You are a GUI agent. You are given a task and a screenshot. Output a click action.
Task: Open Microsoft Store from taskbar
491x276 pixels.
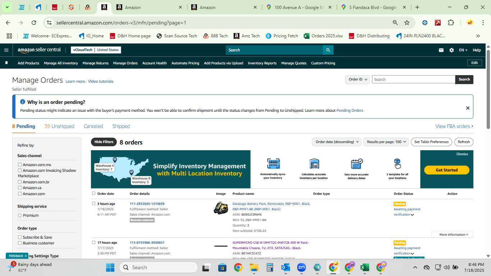[x=222, y=267]
